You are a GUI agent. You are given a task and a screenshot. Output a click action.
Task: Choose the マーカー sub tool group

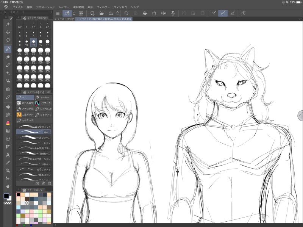point(42,97)
